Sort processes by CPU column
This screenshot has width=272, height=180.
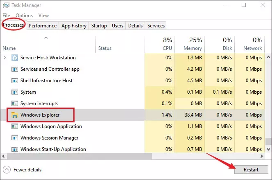(160, 44)
